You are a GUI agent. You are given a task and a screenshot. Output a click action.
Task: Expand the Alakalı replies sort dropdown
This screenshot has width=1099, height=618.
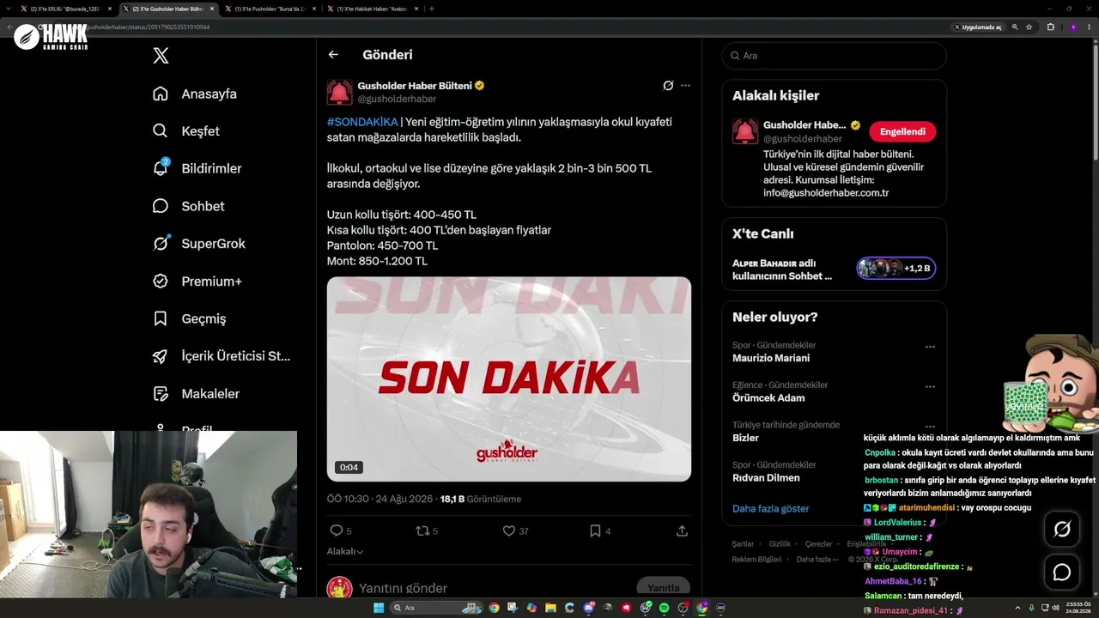coord(345,552)
